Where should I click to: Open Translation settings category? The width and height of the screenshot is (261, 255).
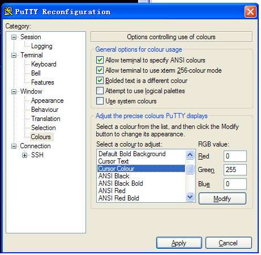click(46, 119)
